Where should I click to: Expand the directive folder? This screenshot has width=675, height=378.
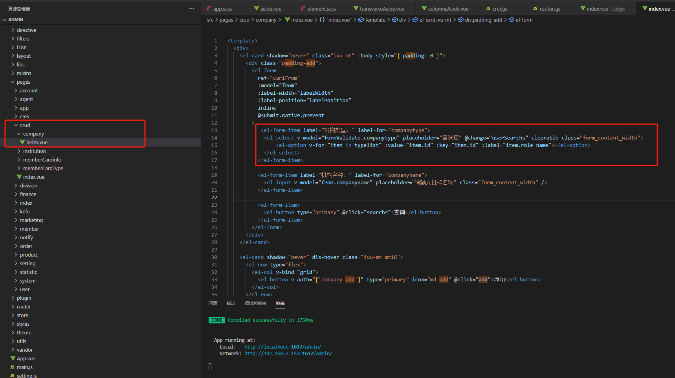coord(13,30)
